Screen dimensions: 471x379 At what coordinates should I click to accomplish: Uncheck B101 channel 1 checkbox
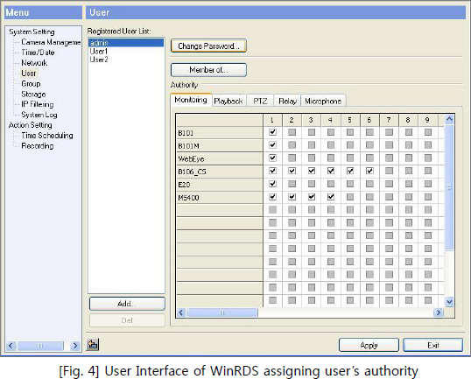[272, 132]
